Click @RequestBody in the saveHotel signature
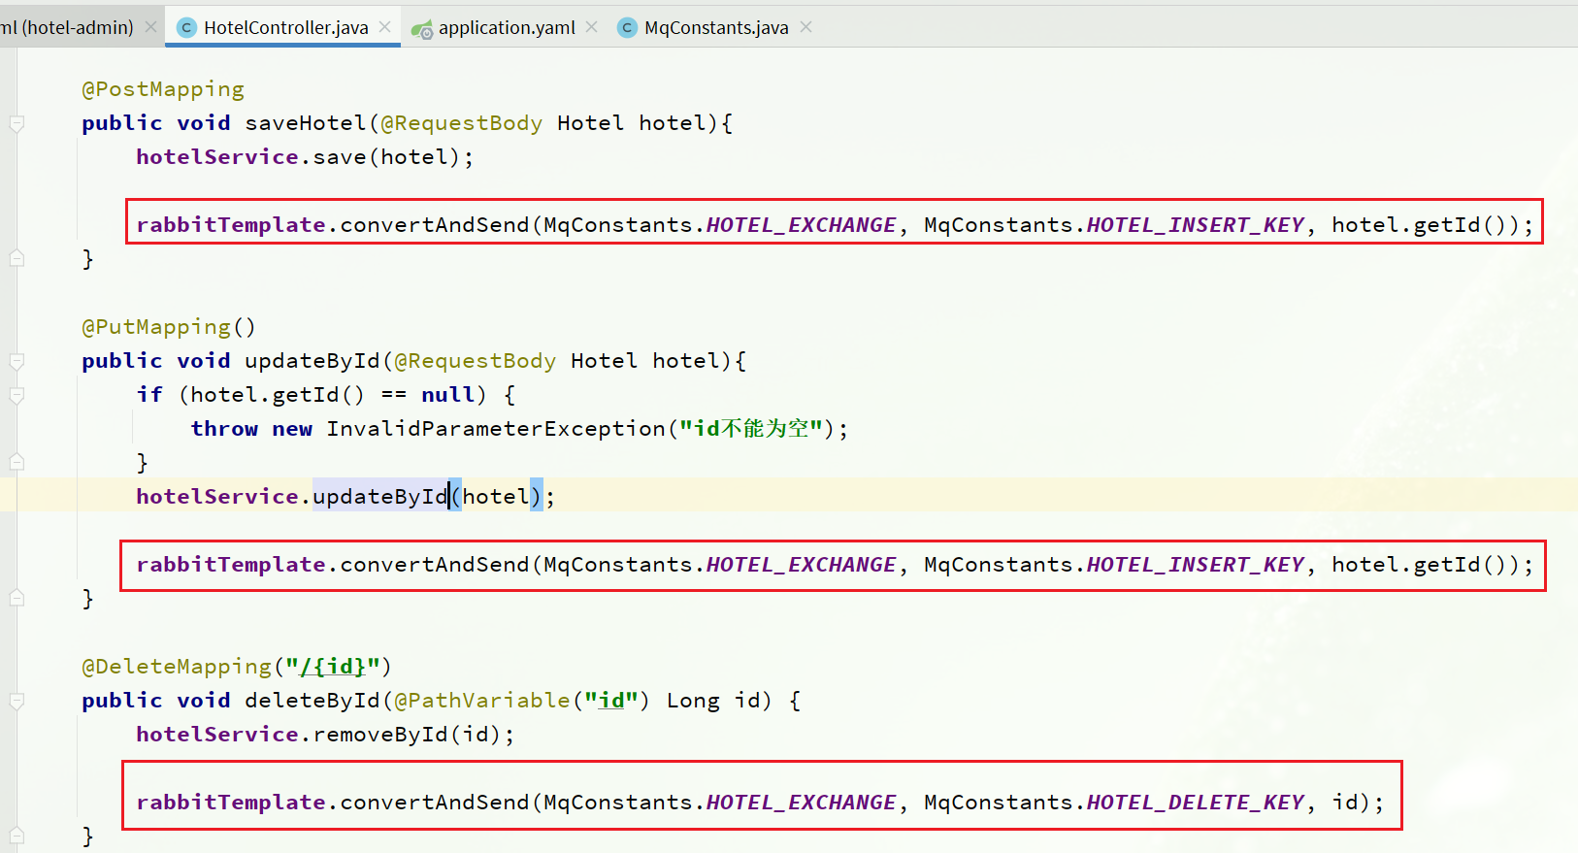The width and height of the screenshot is (1578, 853). tap(461, 123)
